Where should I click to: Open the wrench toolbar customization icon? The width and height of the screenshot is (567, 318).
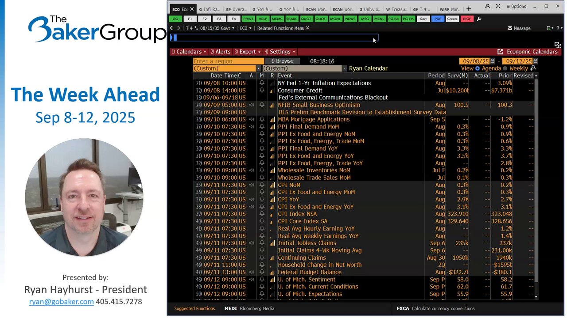(x=479, y=19)
